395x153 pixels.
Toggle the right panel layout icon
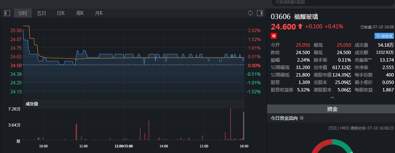260,13
